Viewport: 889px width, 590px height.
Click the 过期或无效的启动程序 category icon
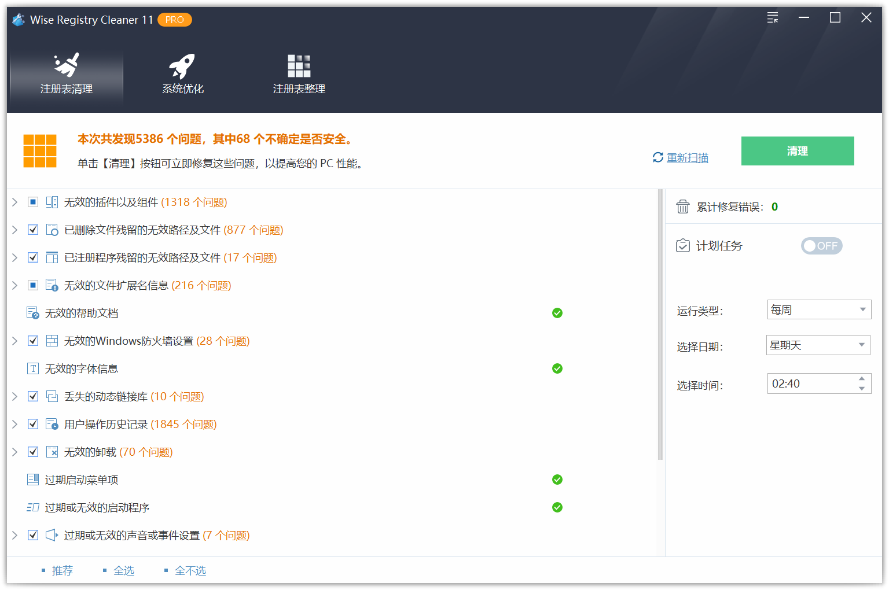(33, 507)
